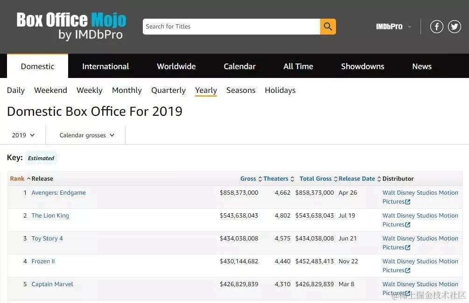
Task: Switch to the International tab
Action: 105,66
